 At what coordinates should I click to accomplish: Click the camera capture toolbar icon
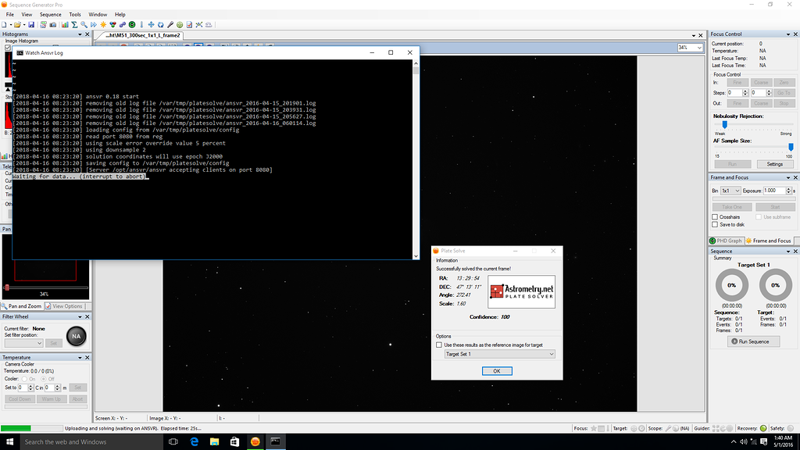[x=52, y=24]
